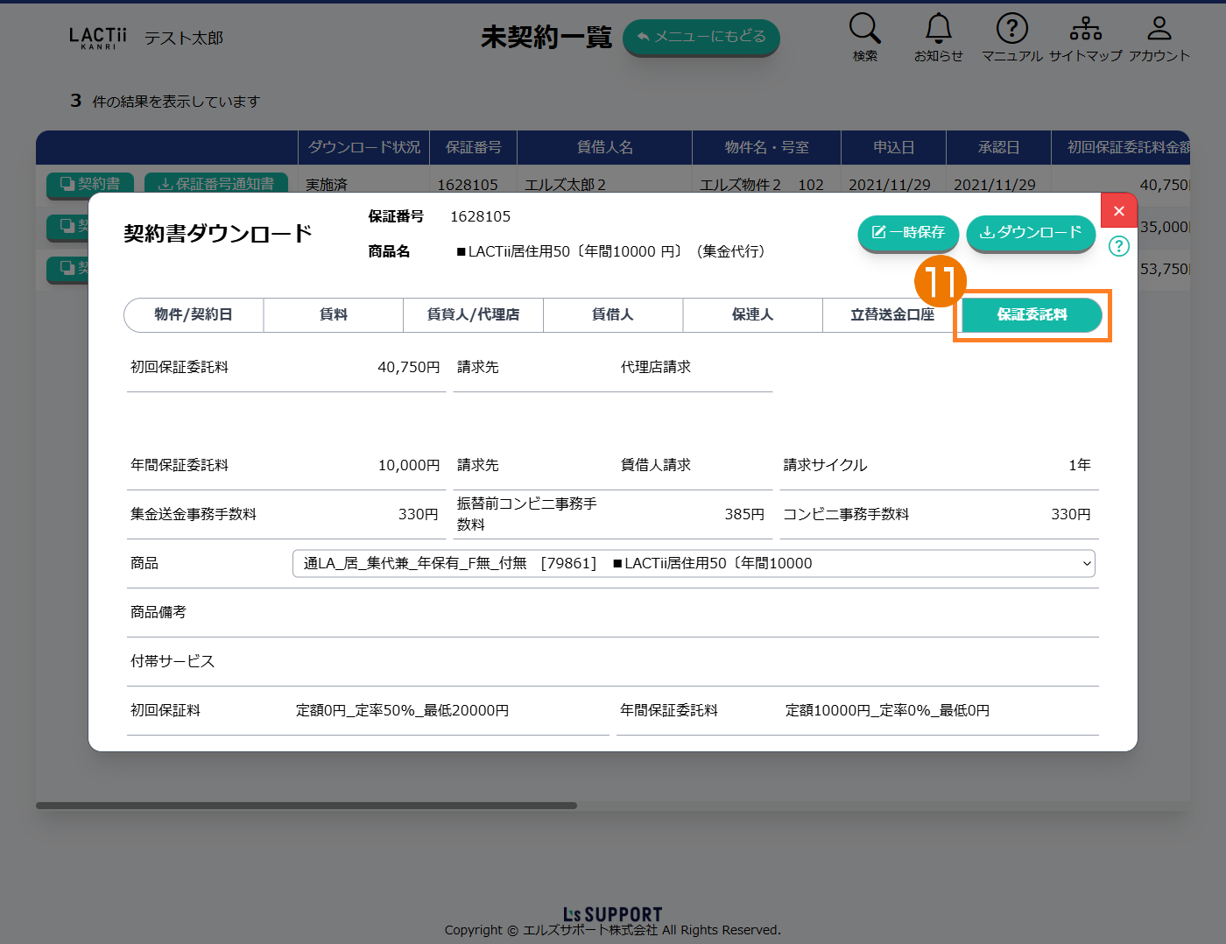Open the 立替送金口座 tab
Viewport: 1226px width, 944px height.
pyautogui.click(x=891, y=314)
